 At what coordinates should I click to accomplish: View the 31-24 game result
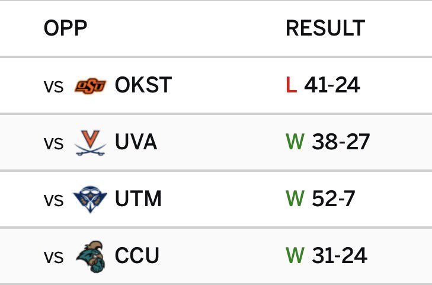click(x=340, y=255)
